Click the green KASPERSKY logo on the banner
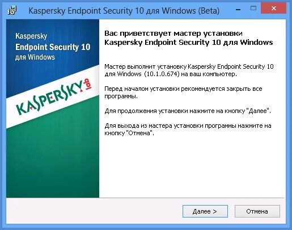Image resolution: width=292 pixels, height=230 pixels. pos(50,98)
